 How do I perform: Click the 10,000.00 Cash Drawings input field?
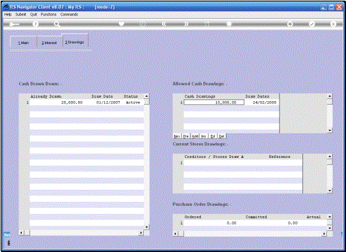214,102
